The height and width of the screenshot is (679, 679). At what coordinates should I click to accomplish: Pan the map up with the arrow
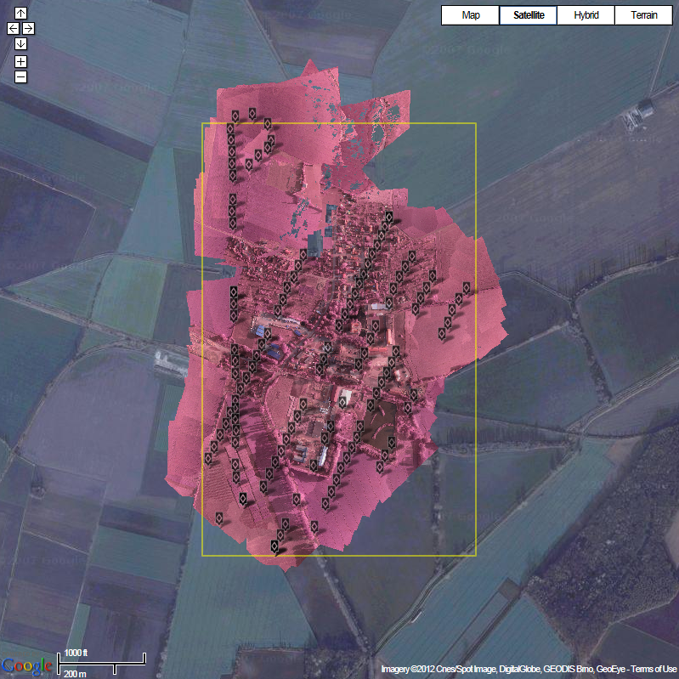[20, 14]
